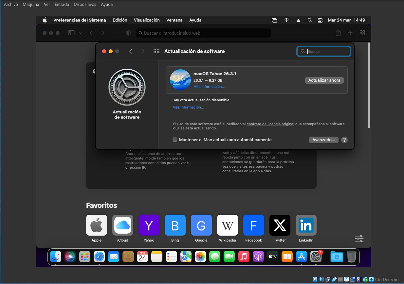The width and height of the screenshot is (404, 284).
Task: Toggle the Control Center icon in menu bar
Action: (x=320, y=20)
